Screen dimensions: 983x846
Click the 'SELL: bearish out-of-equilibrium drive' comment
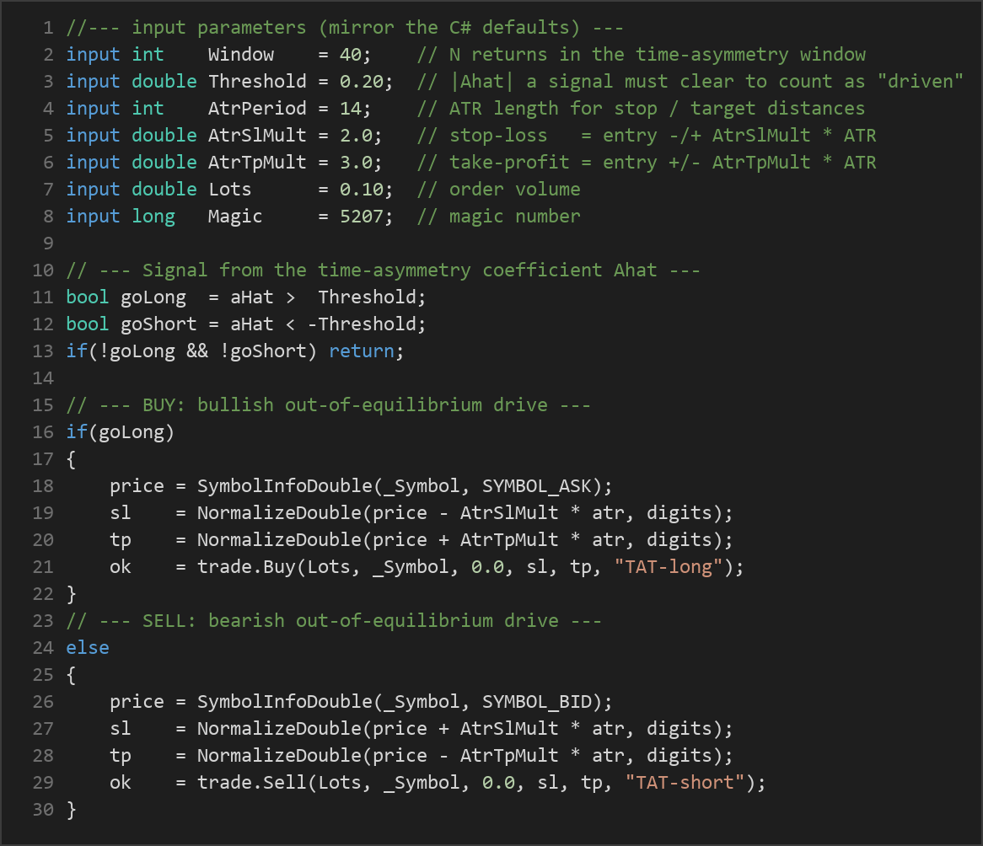334,620
